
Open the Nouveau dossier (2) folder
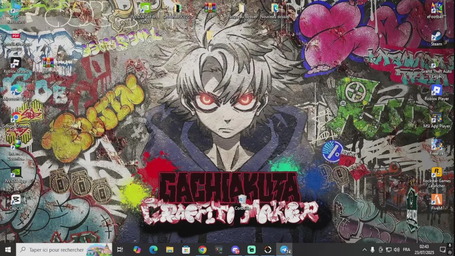coord(275,13)
